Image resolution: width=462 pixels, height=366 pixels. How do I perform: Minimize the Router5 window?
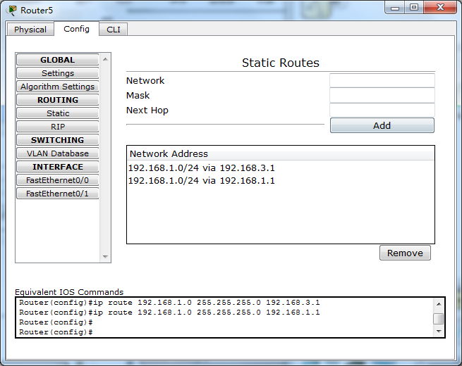click(x=395, y=8)
